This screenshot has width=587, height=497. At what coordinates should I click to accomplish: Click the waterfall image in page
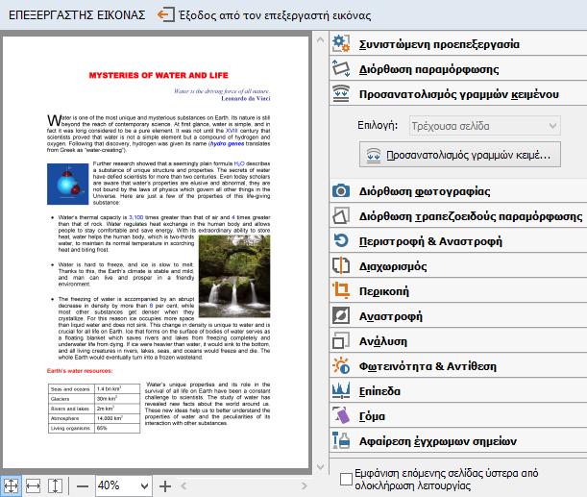(234, 277)
